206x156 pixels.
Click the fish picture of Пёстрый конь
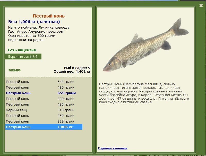click(x=145, y=45)
